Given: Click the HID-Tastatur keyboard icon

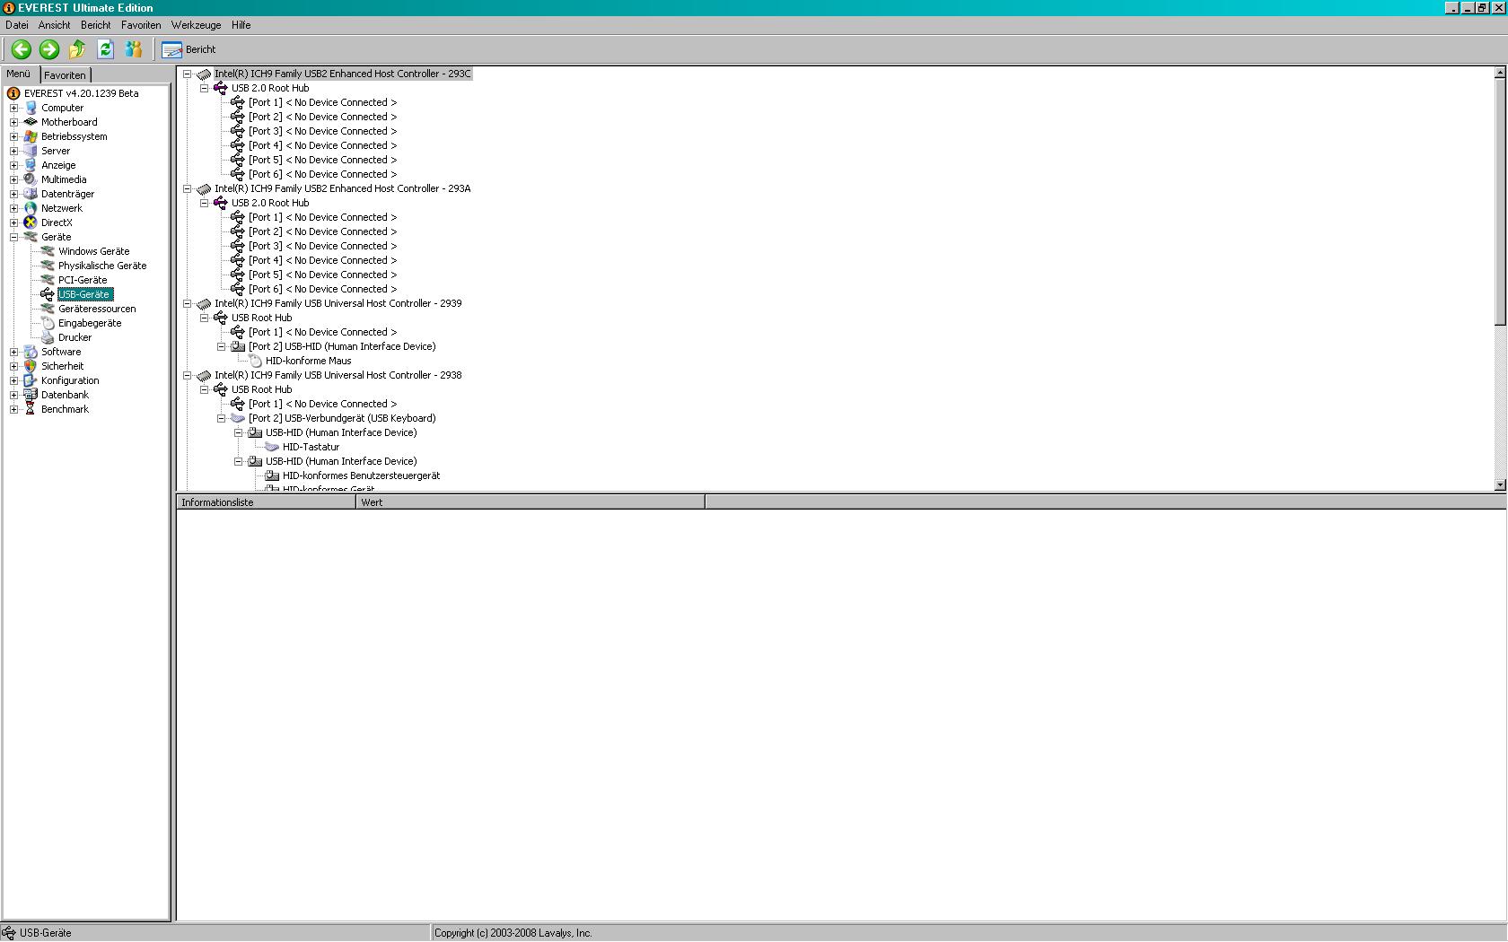Looking at the screenshot, I should coord(272,447).
